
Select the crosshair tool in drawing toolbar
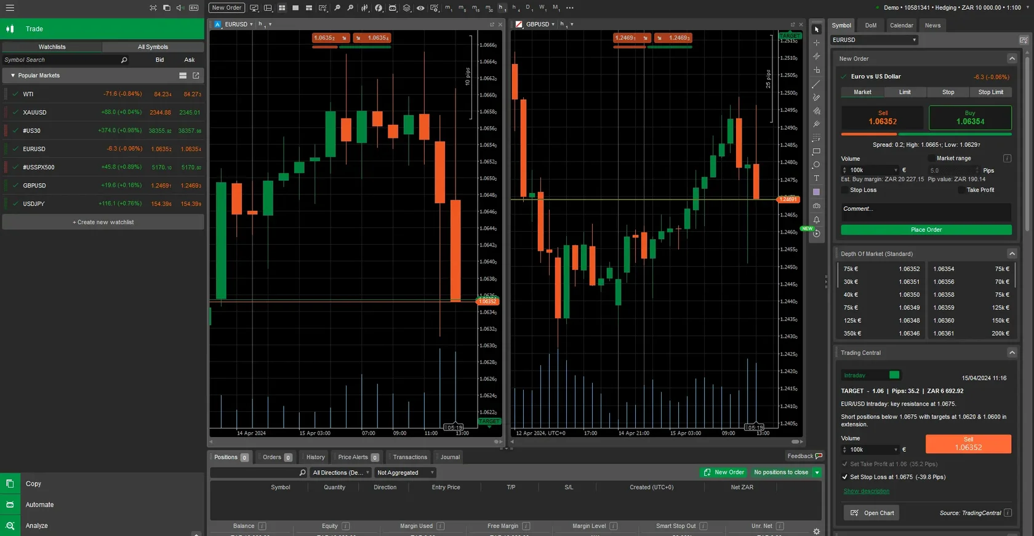(817, 43)
